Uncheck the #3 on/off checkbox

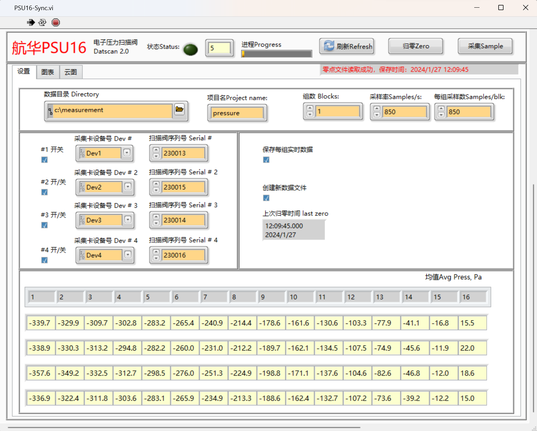pyautogui.click(x=45, y=225)
